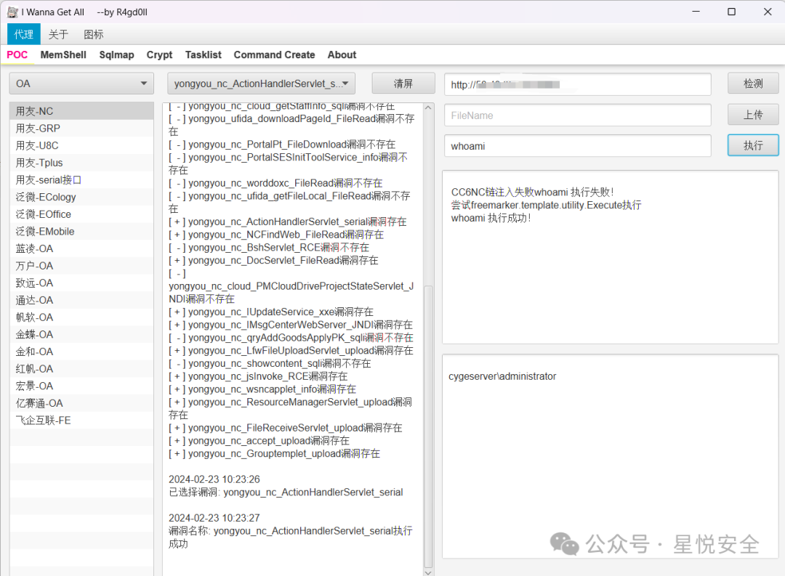This screenshot has width=785, height=576.
Task: Switch to the About tab
Action: point(342,55)
